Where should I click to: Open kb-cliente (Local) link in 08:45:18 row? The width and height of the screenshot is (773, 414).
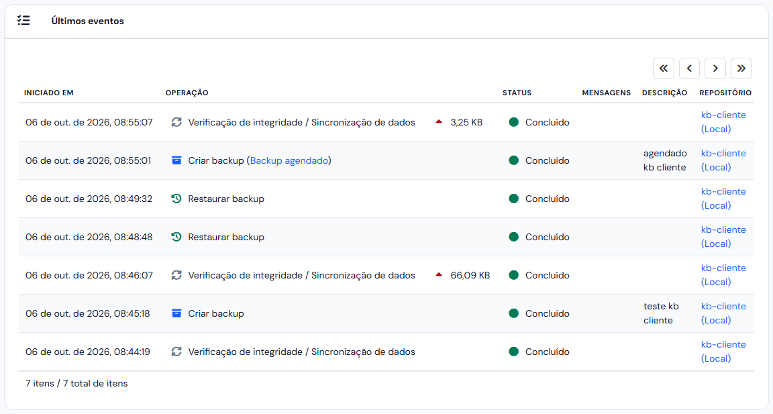tap(723, 313)
